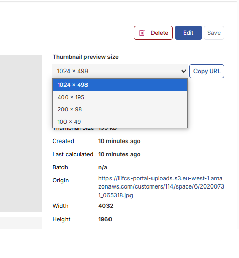Screen dimensions: 239x258
Task: Collapse the thumbnail size dropdown via chevron arrow
Action: click(184, 71)
